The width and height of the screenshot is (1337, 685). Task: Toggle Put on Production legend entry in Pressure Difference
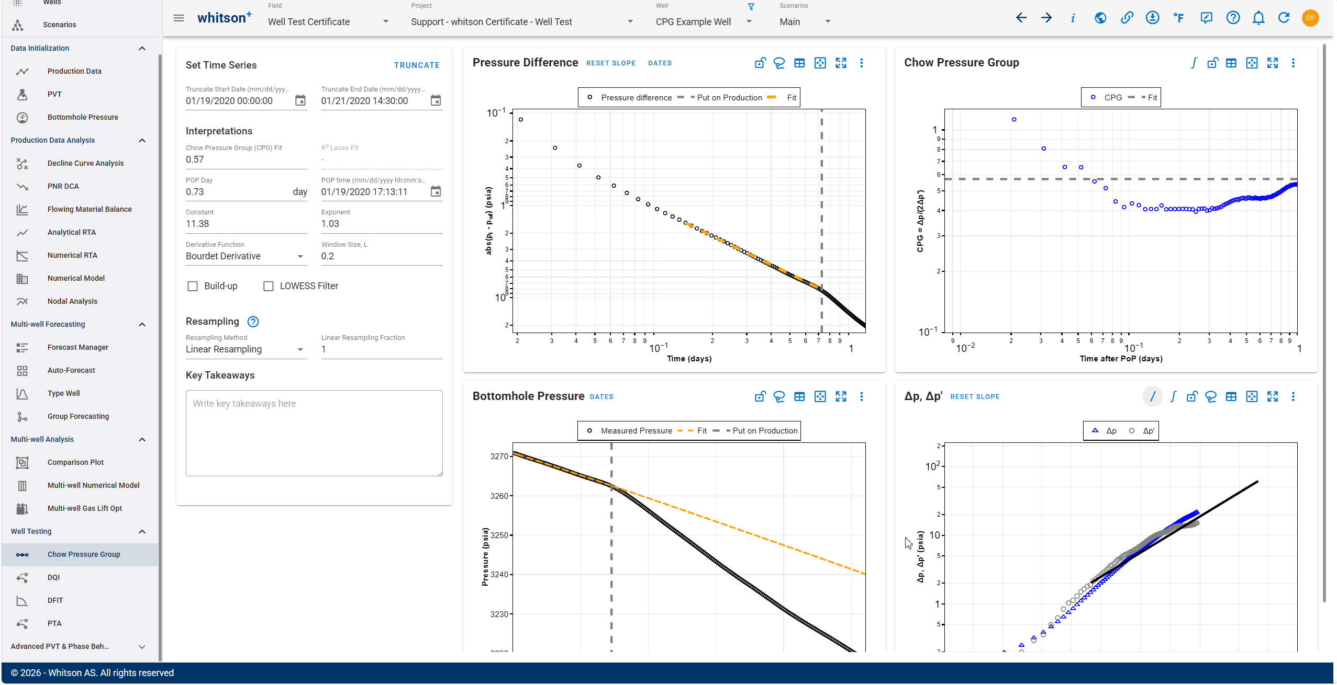pyautogui.click(x=720, y=98)
